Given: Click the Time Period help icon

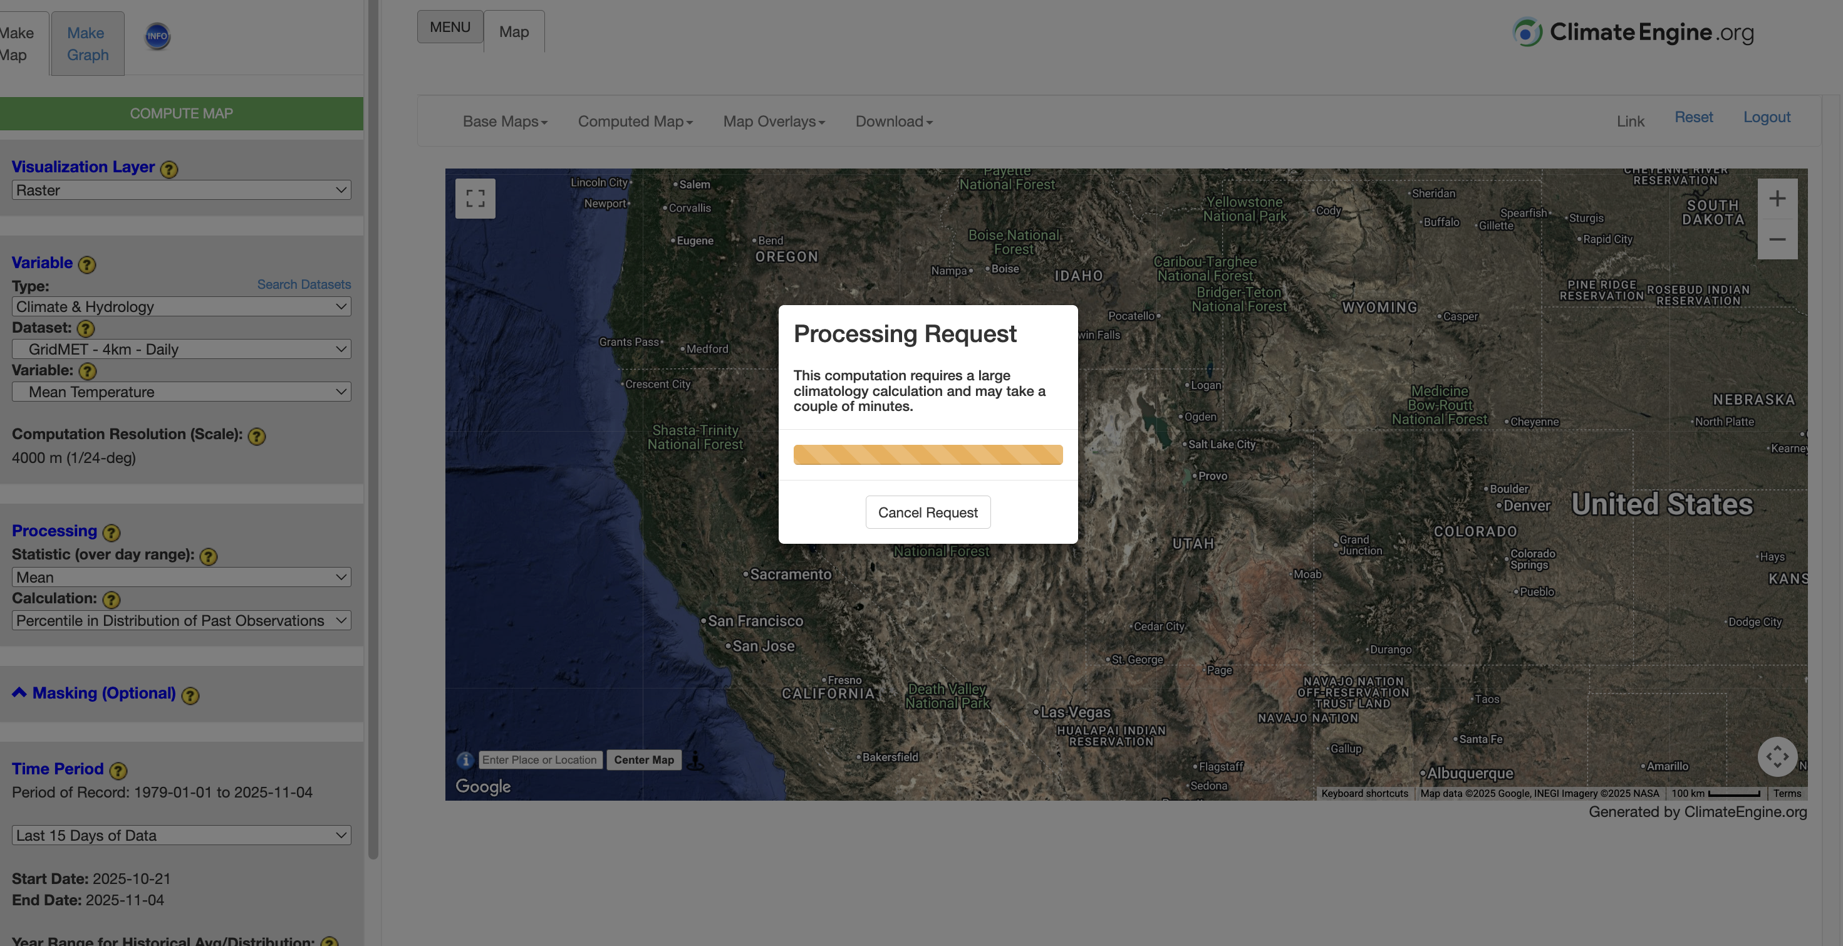Looking at the screenshot, I should tap(119, 771).
